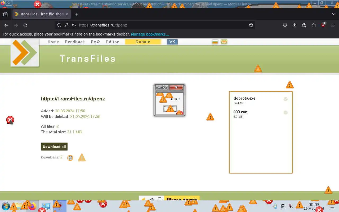This screenshot has width=339, height=212.
Task: Click the TransFiles banner title
Action: [88, 59]
